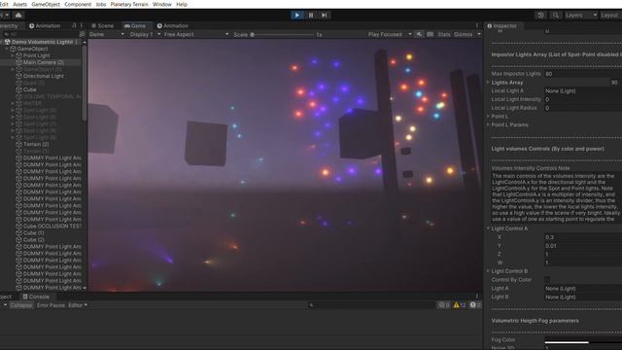Click the Fog Color swatch

pos(583,340)
